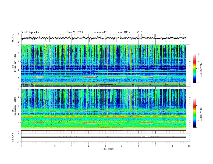213x164 pixels.
Task: Click inside the ch.2 spectrogram panel
Action: click(104, 110)
